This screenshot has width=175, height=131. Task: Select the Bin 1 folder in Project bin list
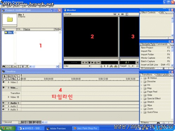pyautogui.click(x=9, y=32)
